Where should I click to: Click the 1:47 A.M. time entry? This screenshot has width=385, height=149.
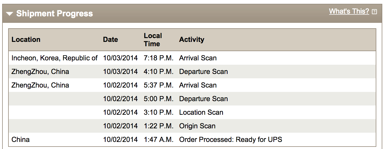[158, 139]
